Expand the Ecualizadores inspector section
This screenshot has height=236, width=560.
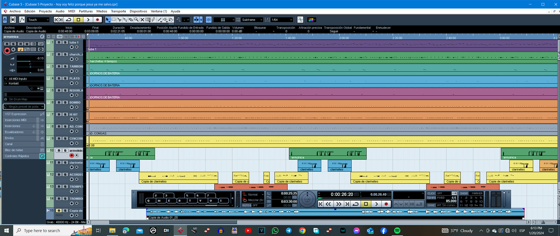click(24, 132)
